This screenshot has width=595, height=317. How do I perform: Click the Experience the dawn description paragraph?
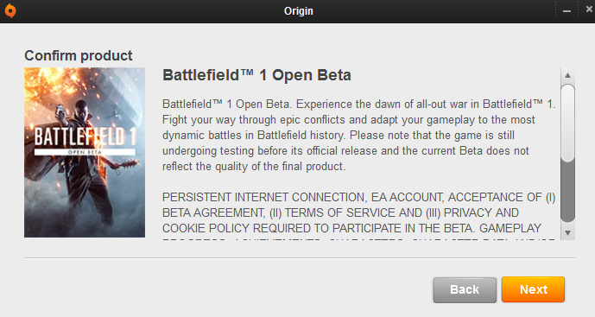tap(358, 135)
